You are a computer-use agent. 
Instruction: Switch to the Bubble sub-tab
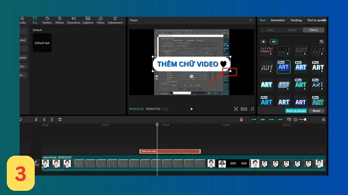(292, 30)
